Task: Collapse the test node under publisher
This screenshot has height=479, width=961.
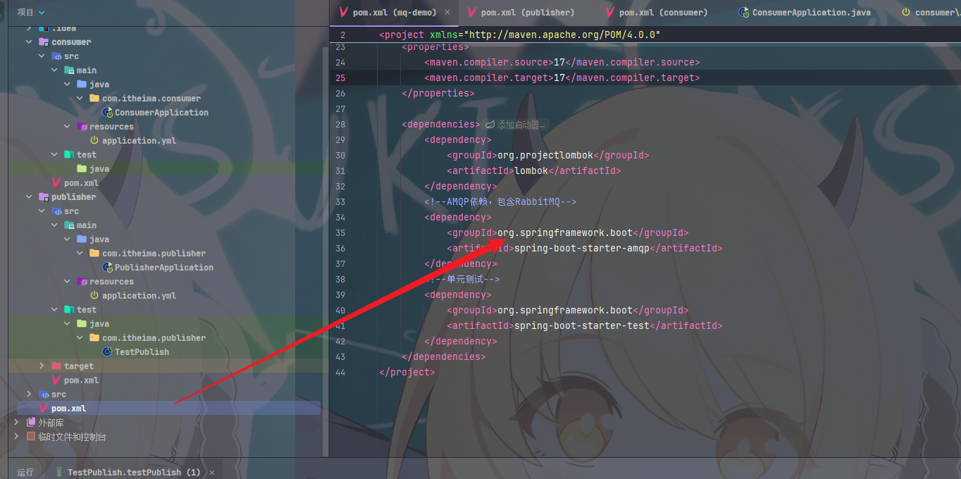Action: pyautogui.click(x=54, y=310)
